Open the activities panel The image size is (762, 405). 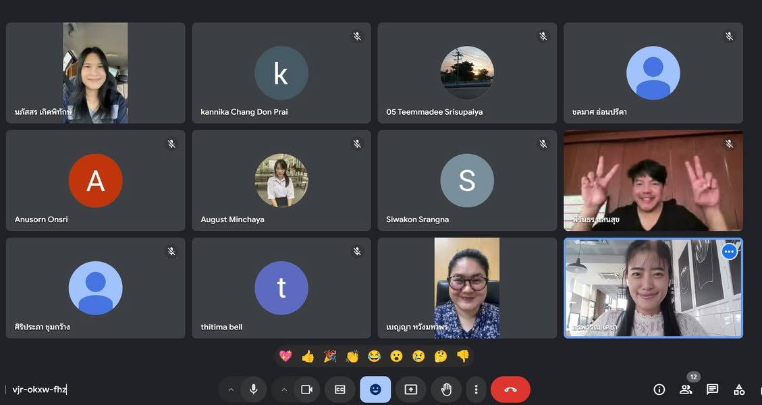[x=739, y=389]
